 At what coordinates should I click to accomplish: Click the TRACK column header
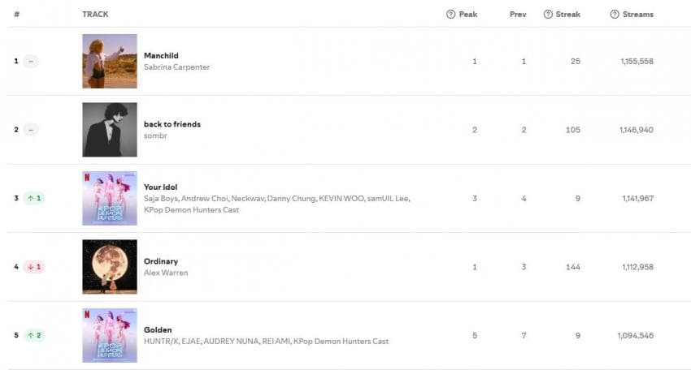point(95,14)
